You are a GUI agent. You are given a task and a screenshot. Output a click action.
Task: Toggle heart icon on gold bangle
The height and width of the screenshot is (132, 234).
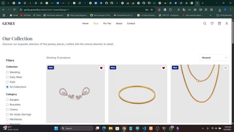pyautogui.click(x=164, y=68)
